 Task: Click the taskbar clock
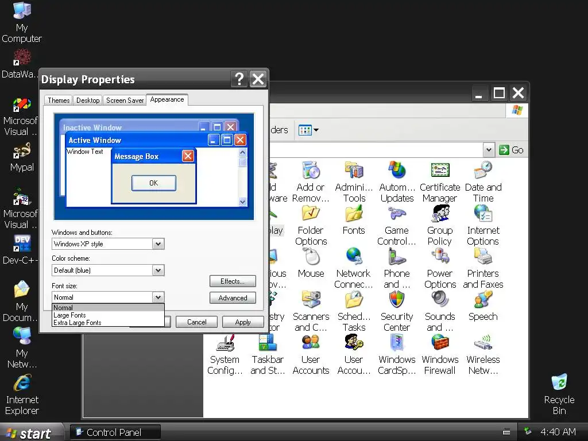point(558,432)
